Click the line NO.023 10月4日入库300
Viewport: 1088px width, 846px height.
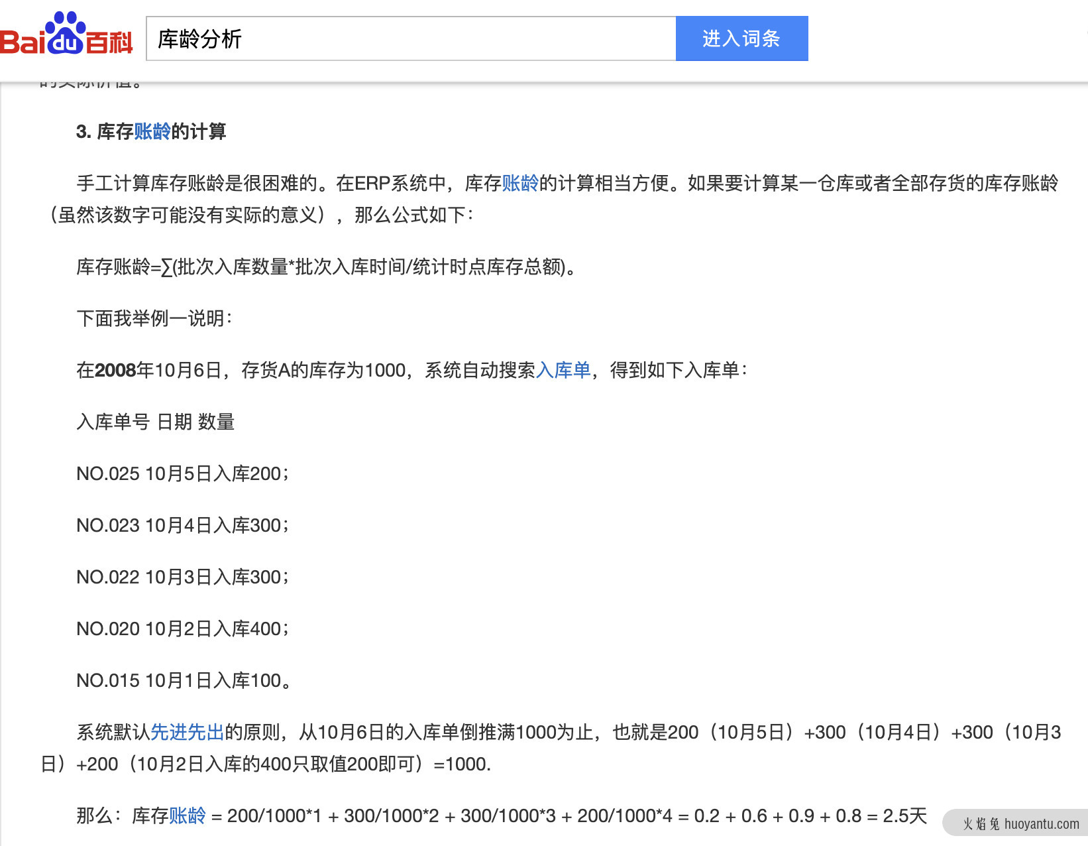[x=183, y=525]
